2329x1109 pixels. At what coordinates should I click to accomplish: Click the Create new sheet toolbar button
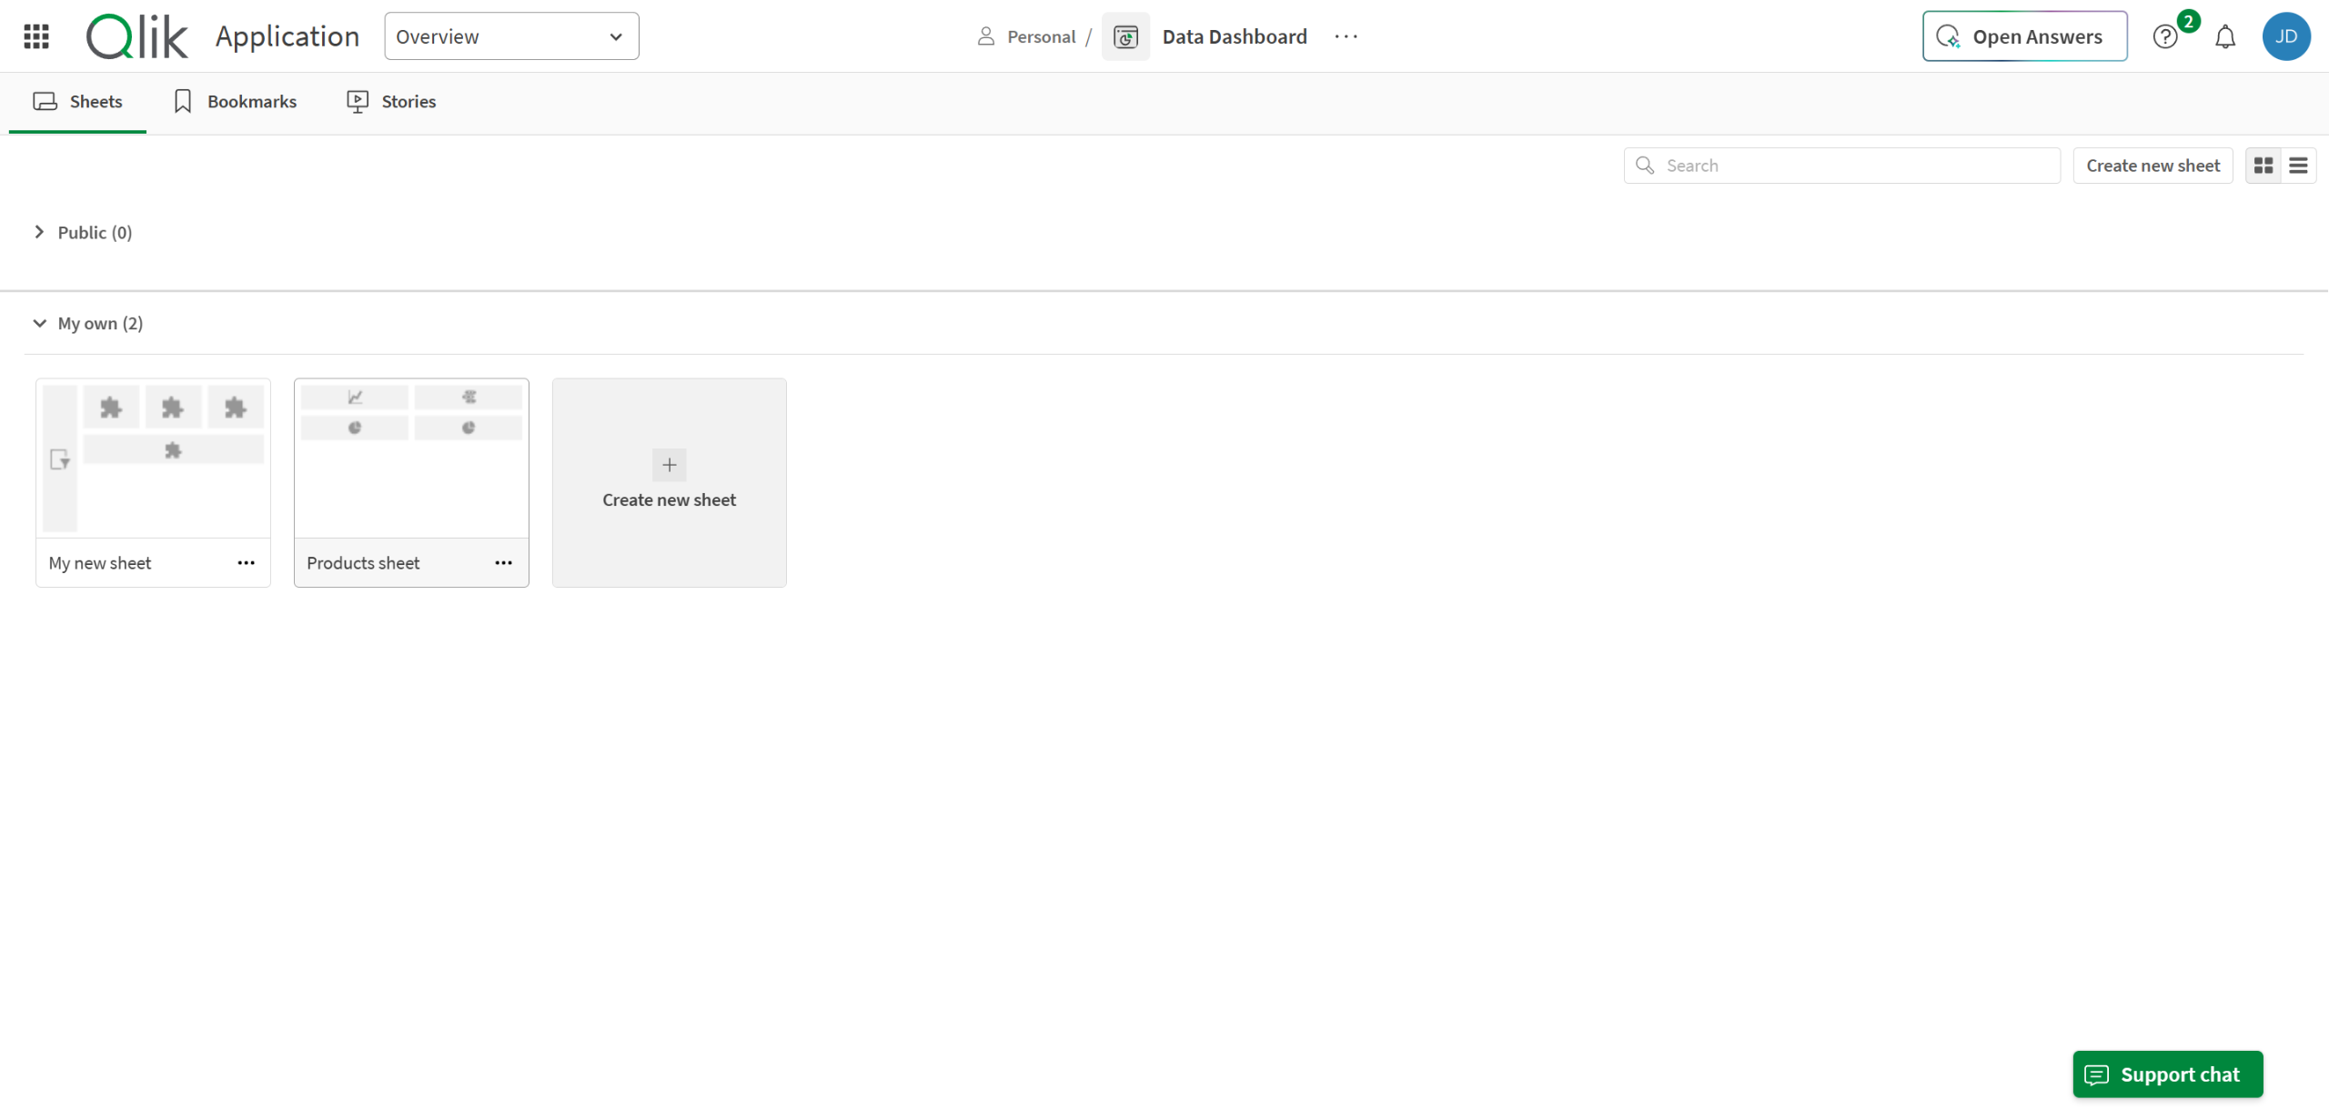click(x=2153, y=166)
